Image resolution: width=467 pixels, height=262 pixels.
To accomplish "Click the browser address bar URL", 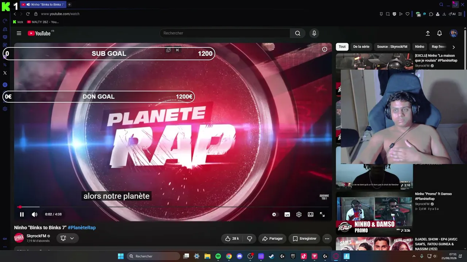I will (x=60, y=14).
